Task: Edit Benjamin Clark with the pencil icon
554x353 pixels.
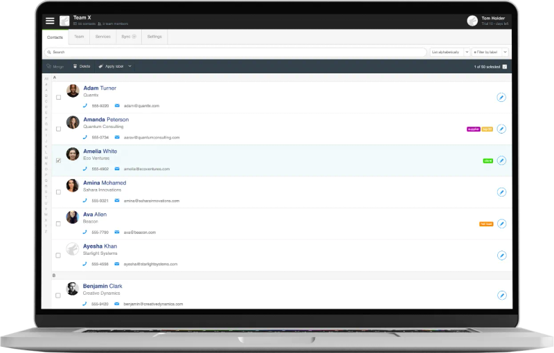Action: (501, 296)
